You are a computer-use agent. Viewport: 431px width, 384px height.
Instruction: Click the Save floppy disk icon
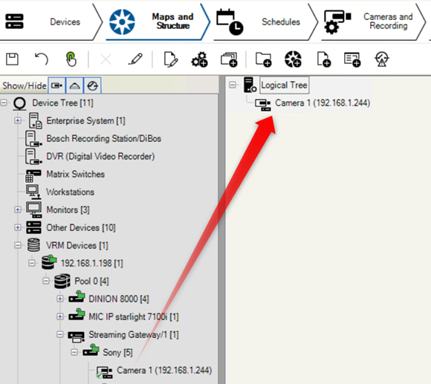[12, 59]
